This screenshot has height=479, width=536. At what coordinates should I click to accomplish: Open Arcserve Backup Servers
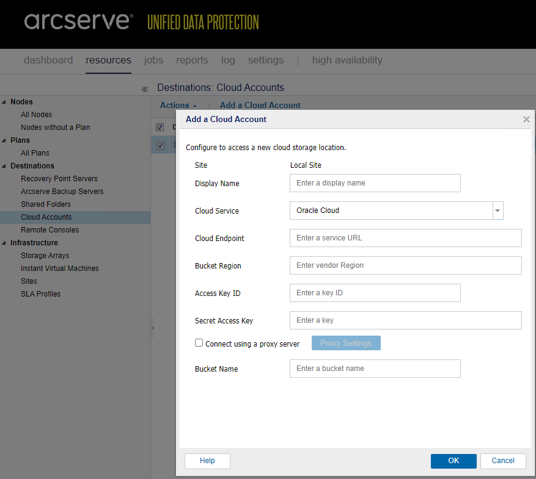[x=62, y=192]
